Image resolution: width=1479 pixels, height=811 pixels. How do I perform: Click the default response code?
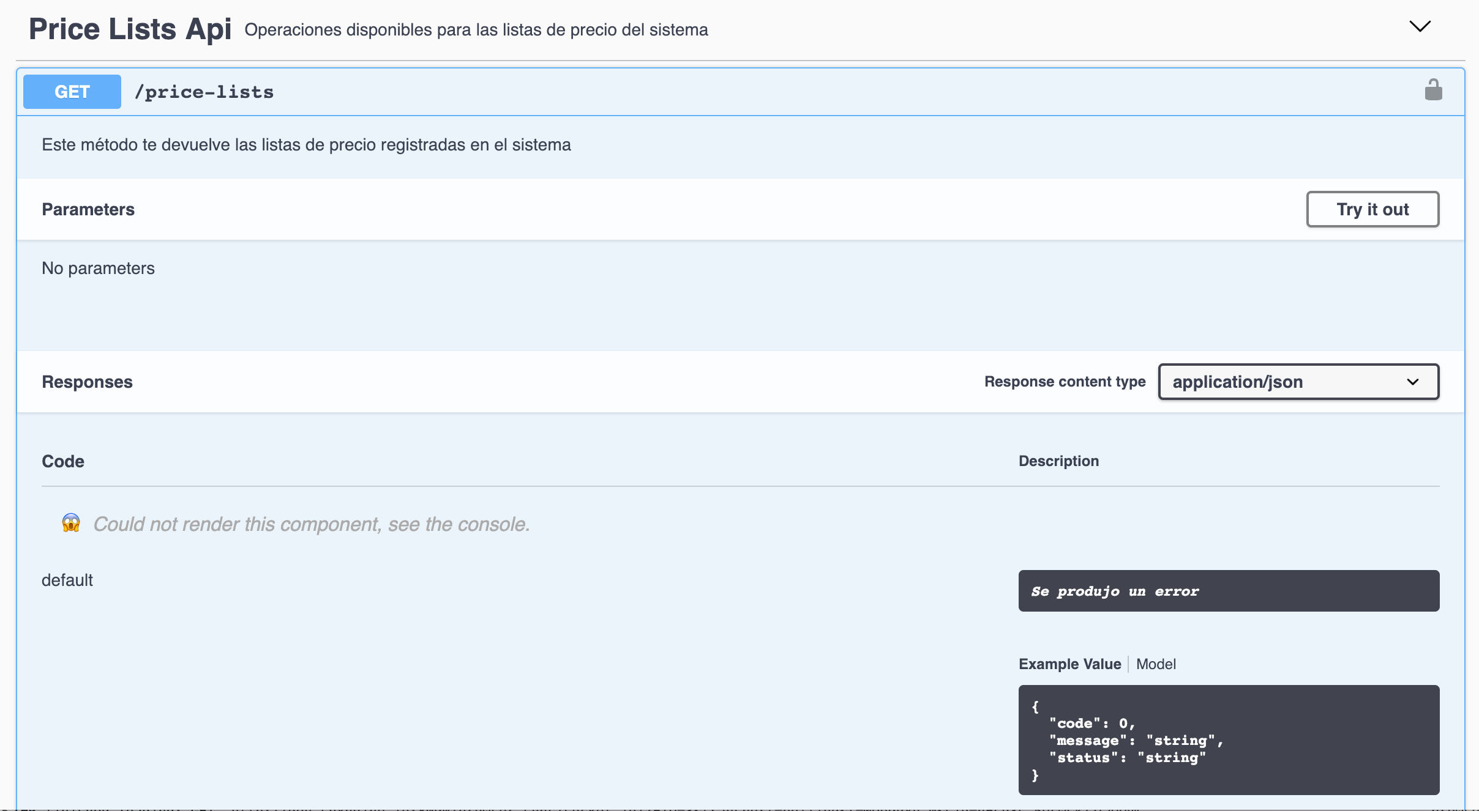coord(67,580)
